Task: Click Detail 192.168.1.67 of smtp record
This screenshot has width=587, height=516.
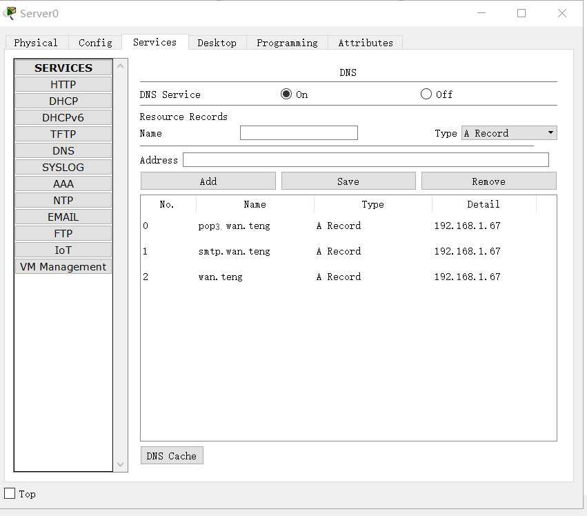Action: (x=467, y=251)
